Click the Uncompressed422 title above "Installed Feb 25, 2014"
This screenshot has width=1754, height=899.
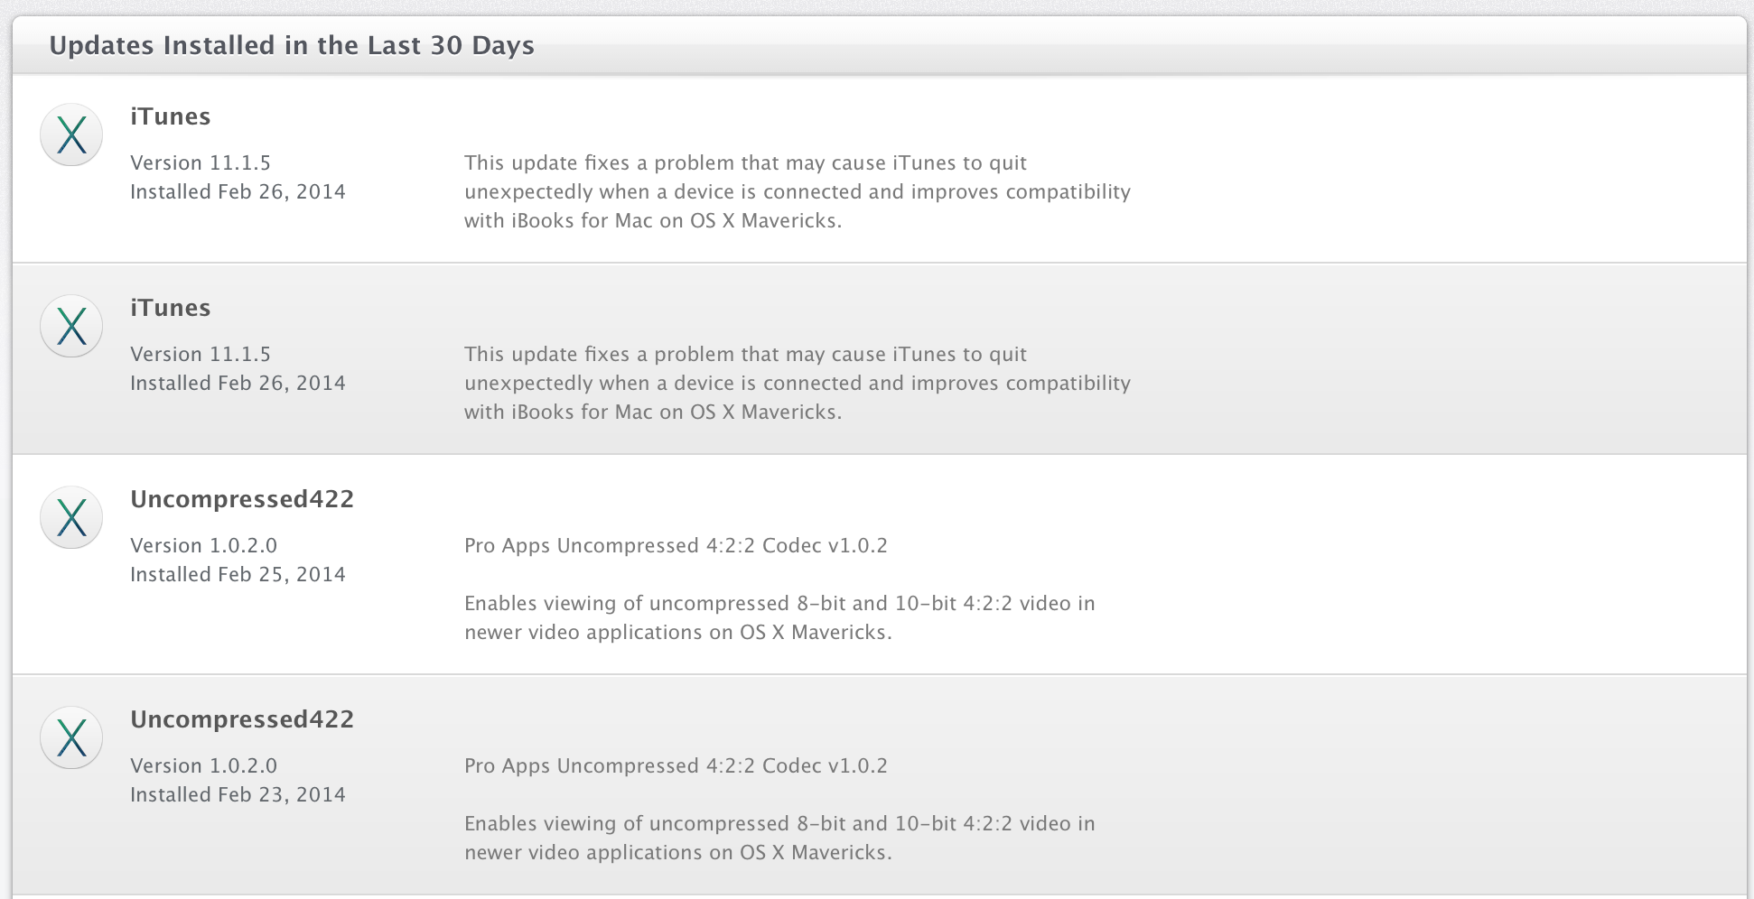click(x=242, y=499)
